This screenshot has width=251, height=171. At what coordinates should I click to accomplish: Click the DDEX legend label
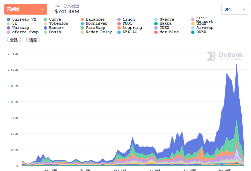[x=201, y=32]
